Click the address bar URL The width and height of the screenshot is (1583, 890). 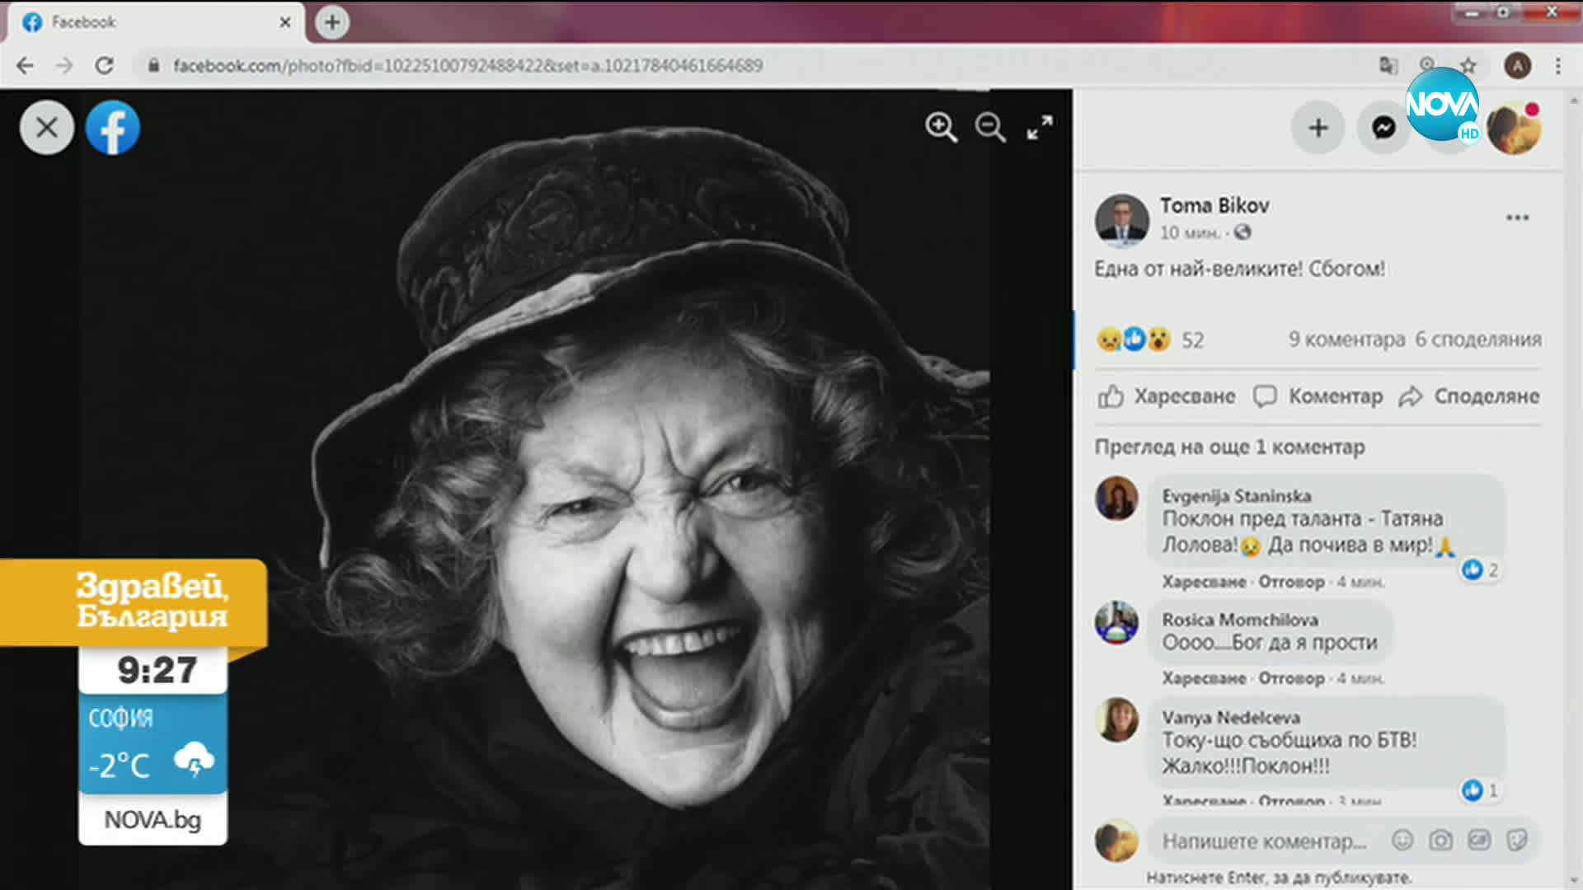[467, 66]
